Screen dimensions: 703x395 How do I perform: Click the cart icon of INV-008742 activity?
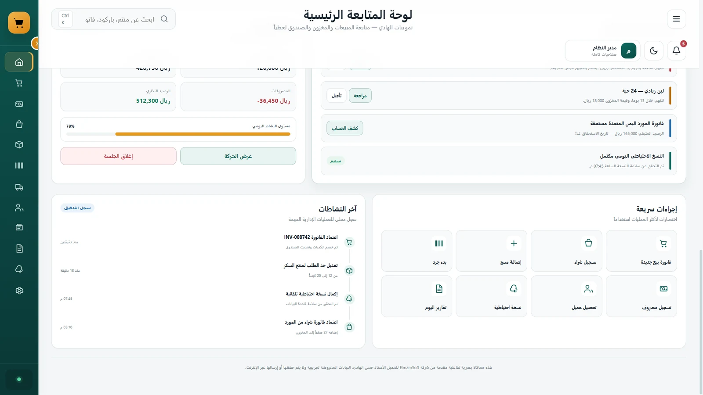click(x=349, y=242)
